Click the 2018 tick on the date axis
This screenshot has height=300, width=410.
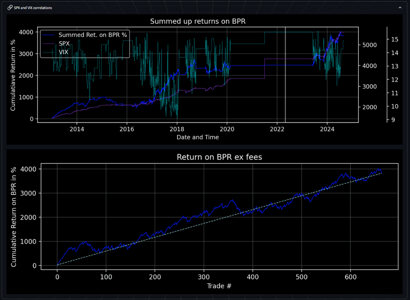(177, 129)
